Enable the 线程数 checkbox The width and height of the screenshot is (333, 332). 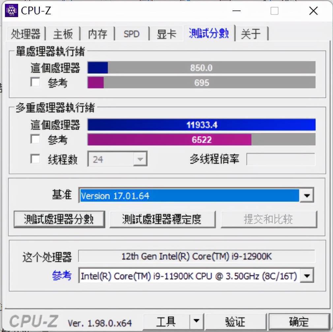(35, 159)
